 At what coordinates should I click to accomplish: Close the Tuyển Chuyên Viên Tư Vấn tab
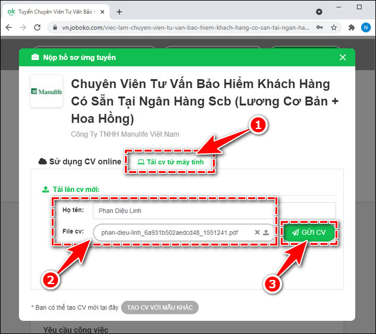(102, 12)
